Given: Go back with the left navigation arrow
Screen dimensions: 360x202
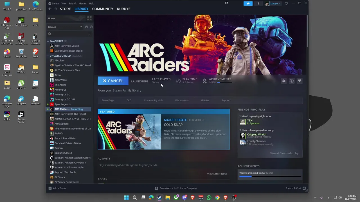Looking at the screenshot, I should (x=50, y=9).
